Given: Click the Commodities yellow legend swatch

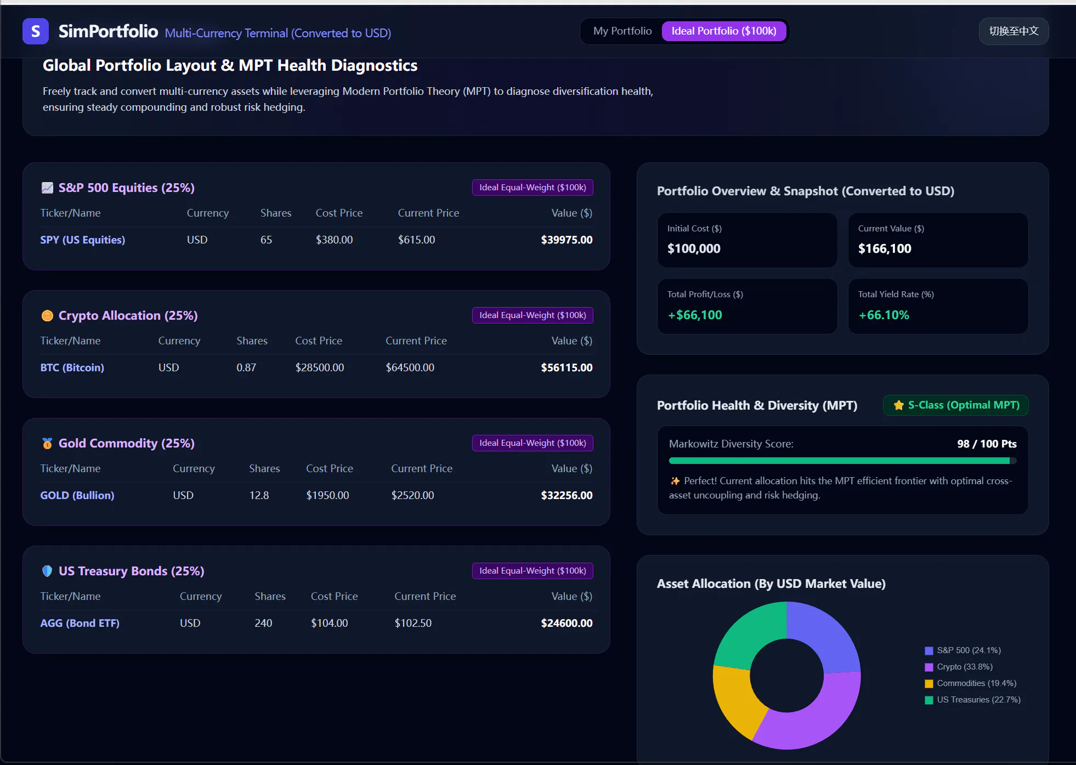Looking at the screenshot, I should [x=929, y=684].
